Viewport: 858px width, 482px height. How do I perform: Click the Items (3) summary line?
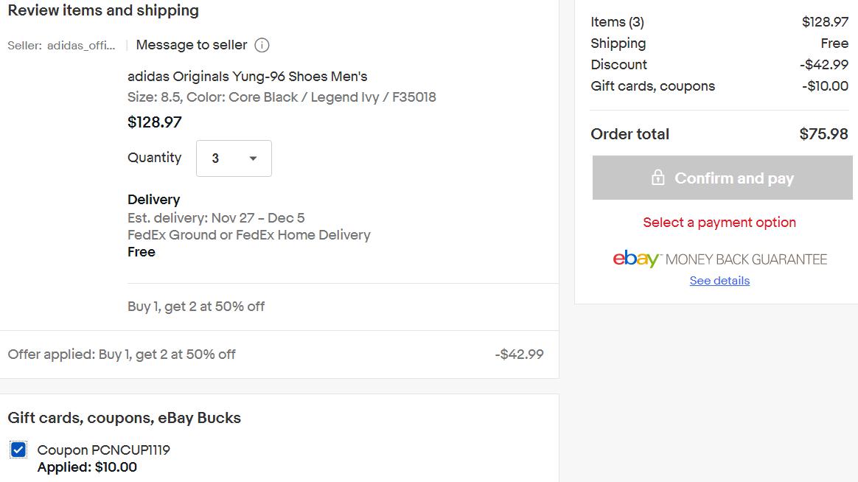pos(719,22)
